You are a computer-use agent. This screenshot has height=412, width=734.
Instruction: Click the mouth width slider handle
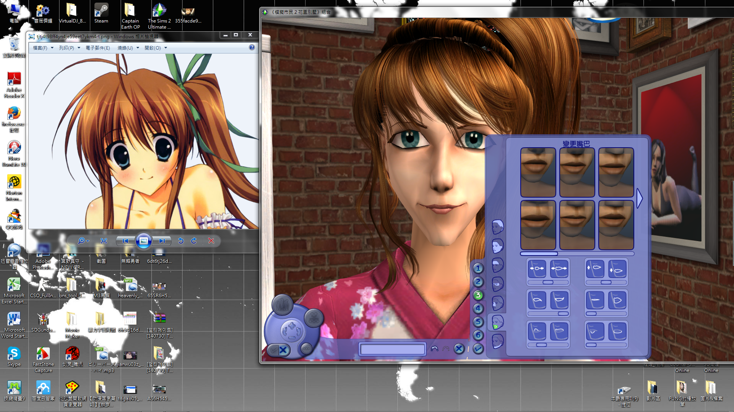click(x=548, y=282)
